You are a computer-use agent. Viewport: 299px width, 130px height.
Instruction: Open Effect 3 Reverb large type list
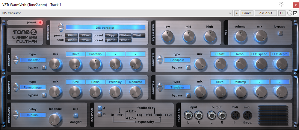33,87
